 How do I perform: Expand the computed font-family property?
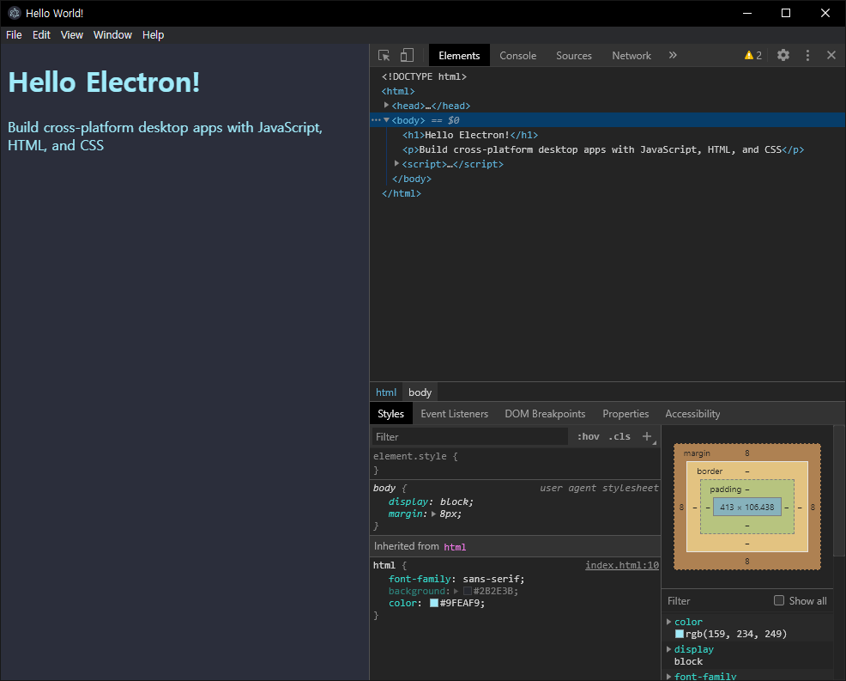coord(668,676)
